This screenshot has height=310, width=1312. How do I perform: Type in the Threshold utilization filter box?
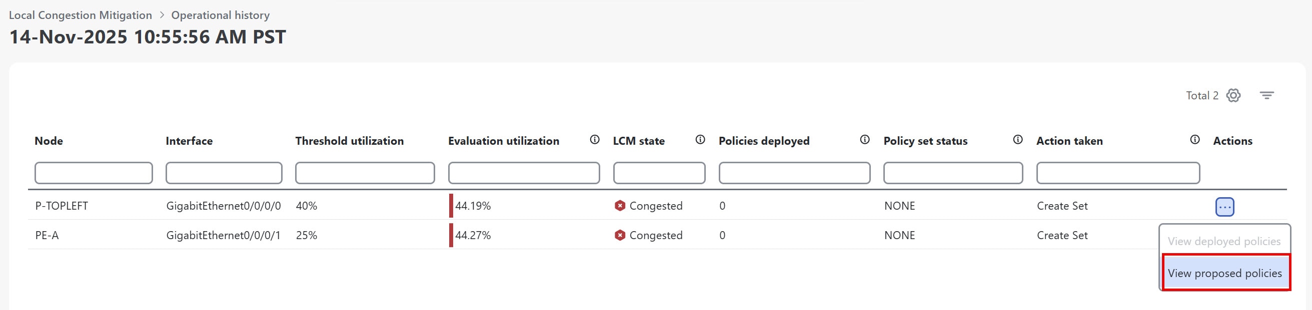364,173
